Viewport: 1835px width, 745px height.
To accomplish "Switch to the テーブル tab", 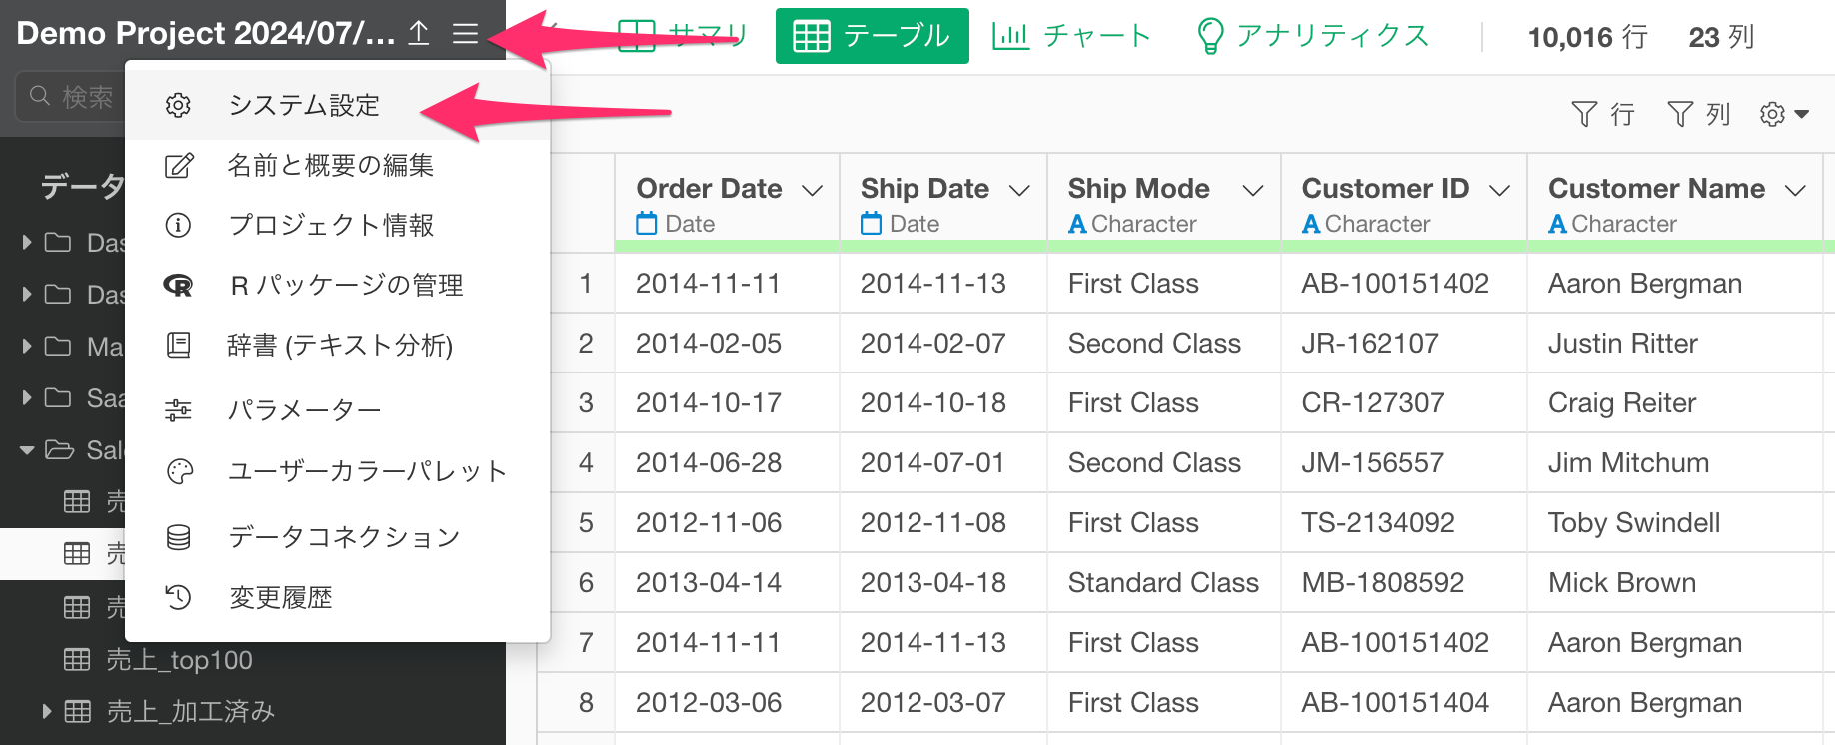I will click(x=872, y=36).
